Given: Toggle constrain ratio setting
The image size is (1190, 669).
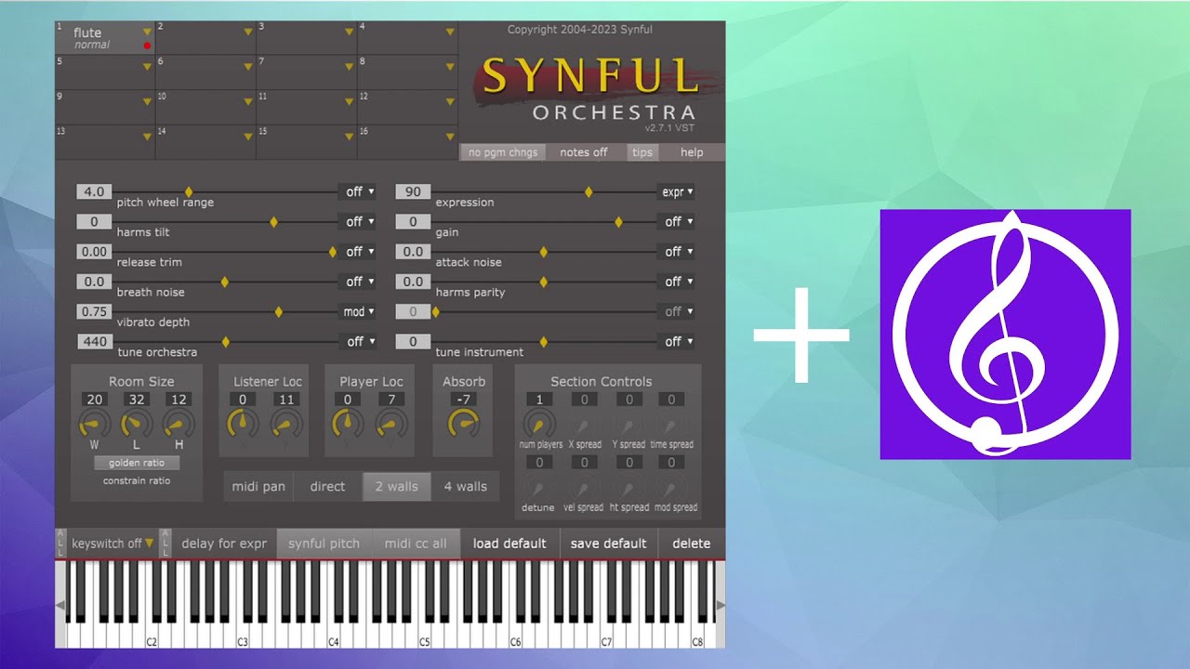Looking at the screenshot, I should (x=137, y=480).
